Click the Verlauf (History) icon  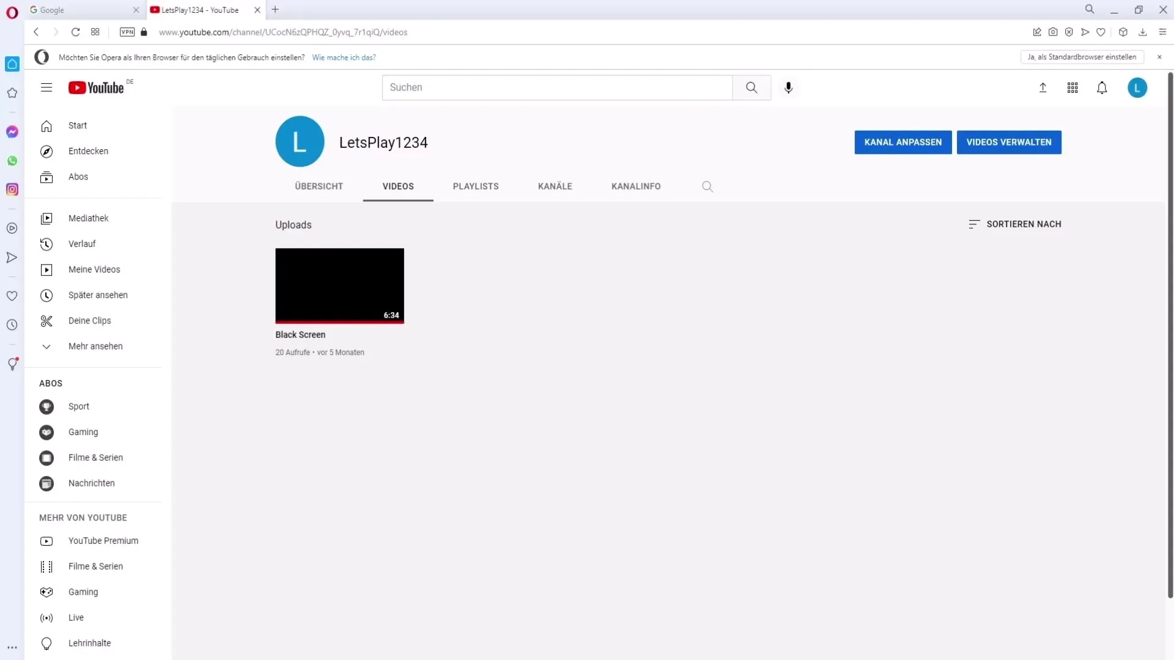[x=46, y=243]
